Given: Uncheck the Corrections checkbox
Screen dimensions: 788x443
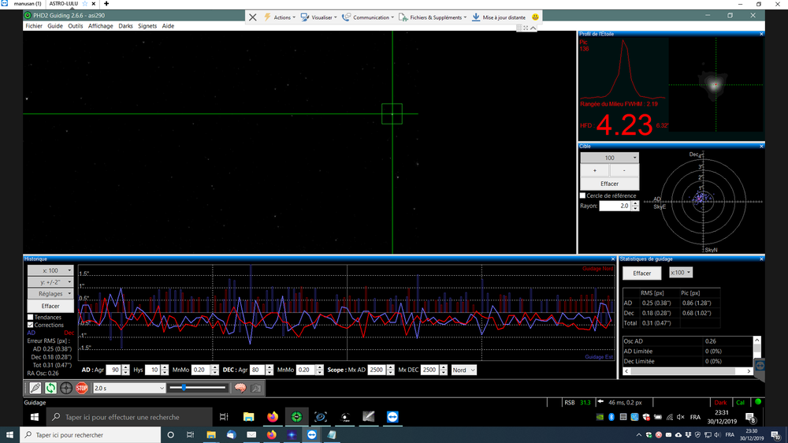Looking at the screenshot, I should [31, 325].
